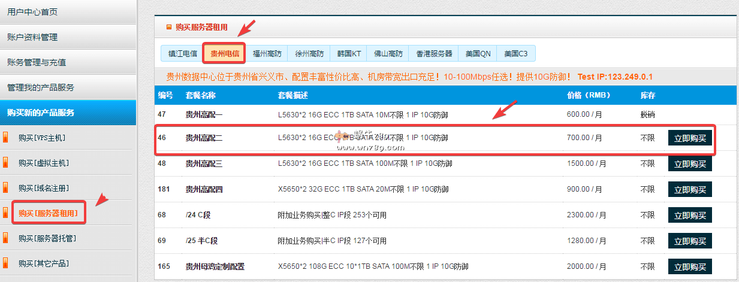Click the orange icon beside 购买[其它产品]
The width and height of the screenshot is (739, 282).
click(x=6, y=263)
